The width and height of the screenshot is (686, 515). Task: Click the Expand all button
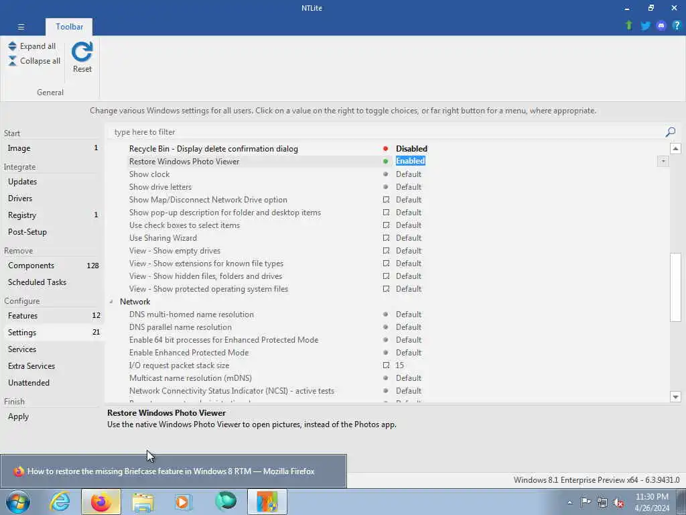(x=32, y=46)
